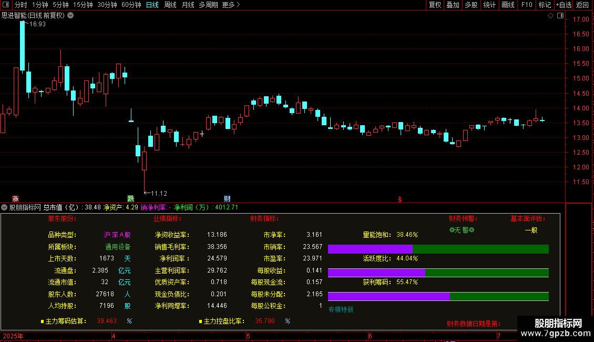Click the 返回 back button
This screenshot has height=342, width=594.
coord(582,5)
